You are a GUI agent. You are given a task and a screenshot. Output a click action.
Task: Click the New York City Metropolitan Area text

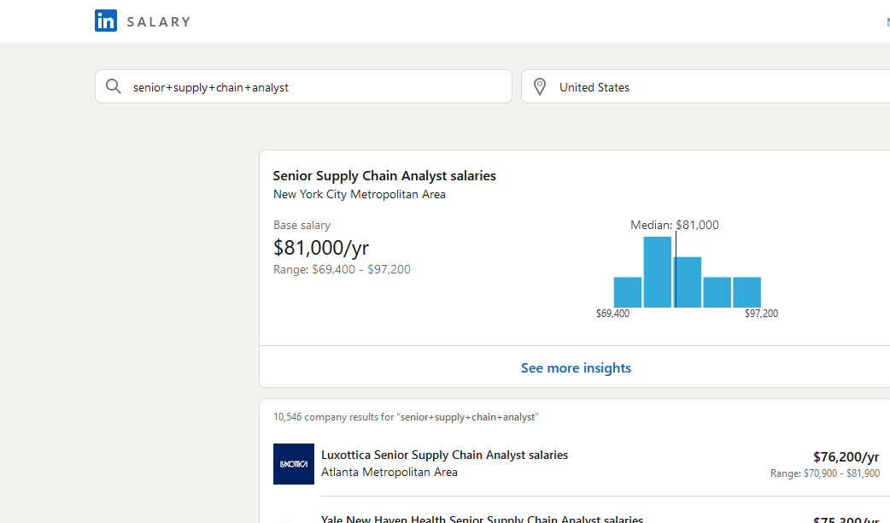pyautogui.click(x=359, y=195)
